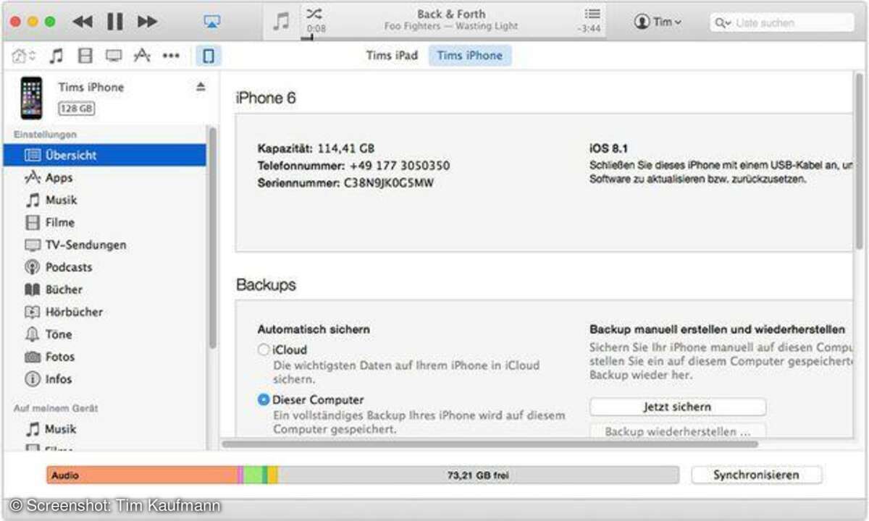This screenshot has height=521, width=869.
Task: Open the Up Next list icon
Action: tap(592, 14)
